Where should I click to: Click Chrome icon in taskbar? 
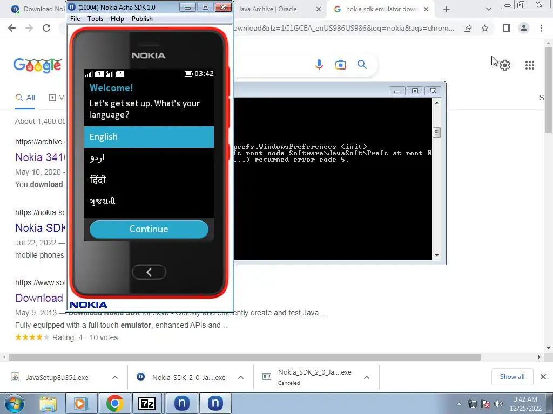[114, 403]
